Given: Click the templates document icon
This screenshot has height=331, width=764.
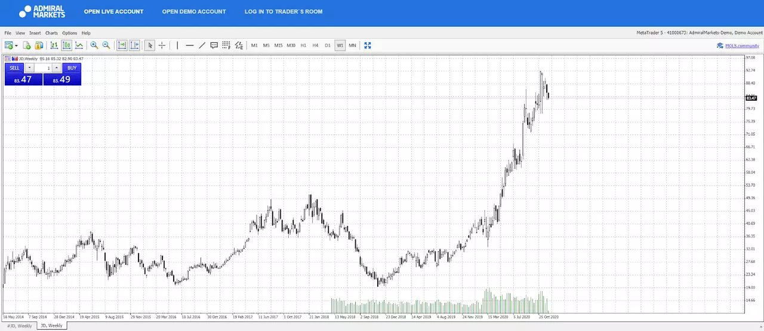Looking at the screenshot, I should pos(27,45).
